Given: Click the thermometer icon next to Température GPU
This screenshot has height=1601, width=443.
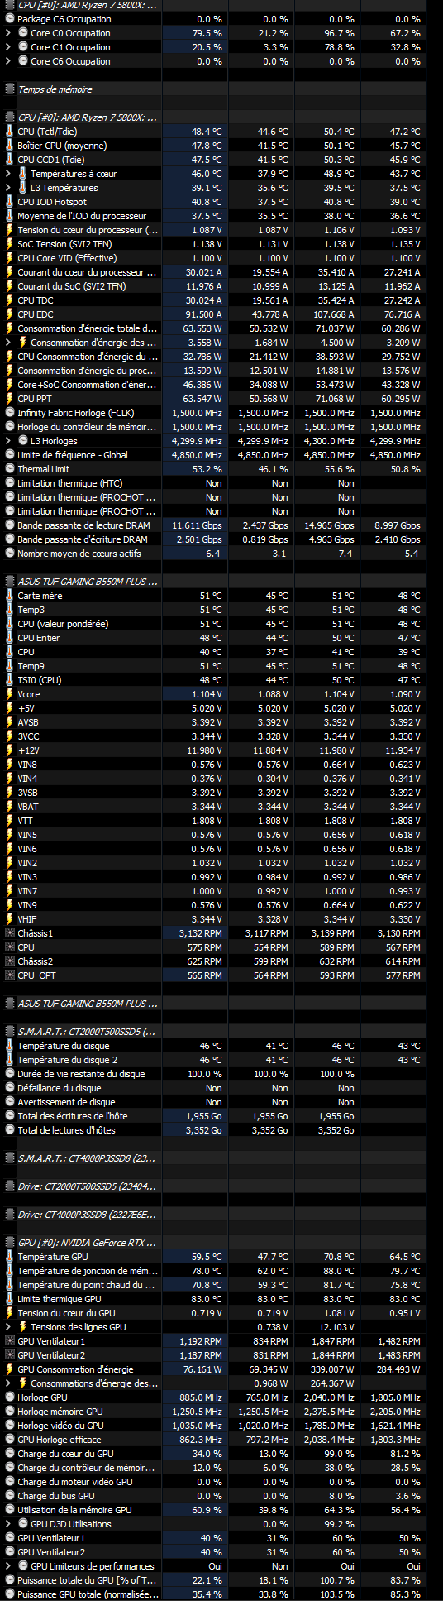Looking at the screenshot, I should click(10, 1257).
